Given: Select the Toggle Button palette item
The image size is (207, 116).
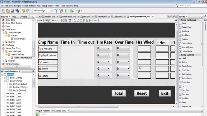Looking at the screenshot, I should coord(186,66).
